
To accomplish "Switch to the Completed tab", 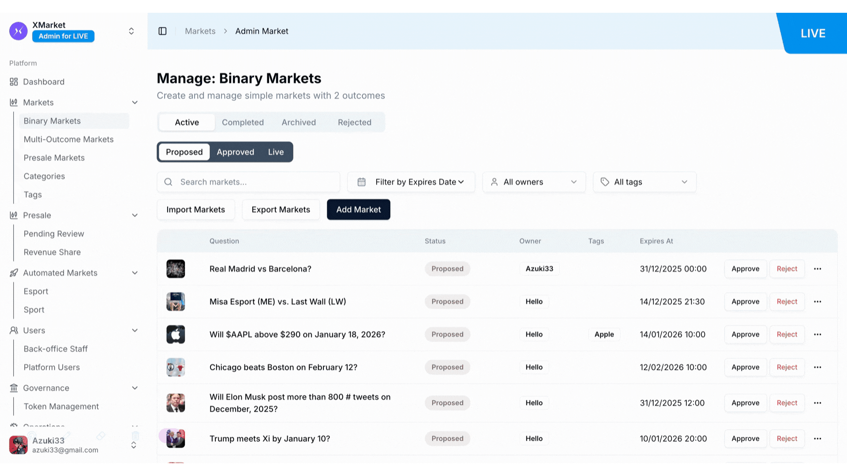I will pyautogui.click(x=243, y=123).
